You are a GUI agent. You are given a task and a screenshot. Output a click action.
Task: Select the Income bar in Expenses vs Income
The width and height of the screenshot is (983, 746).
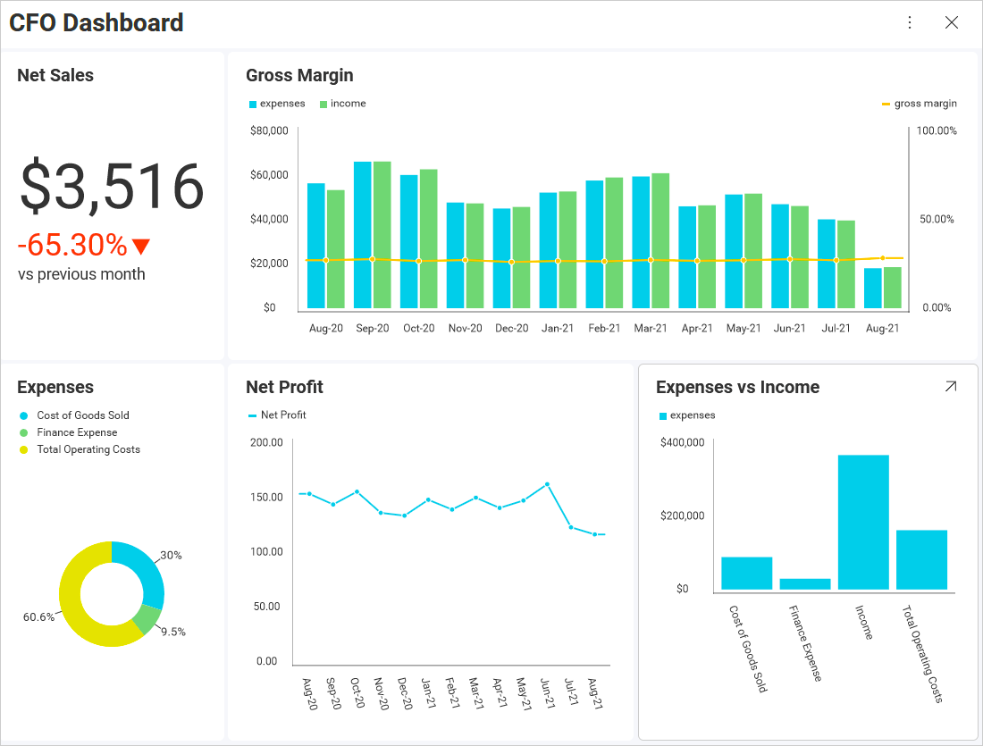click(863, 522)
